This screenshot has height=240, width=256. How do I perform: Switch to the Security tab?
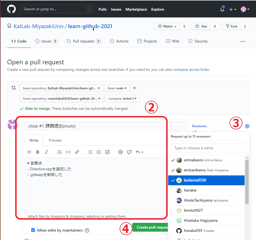coord(198,41)
